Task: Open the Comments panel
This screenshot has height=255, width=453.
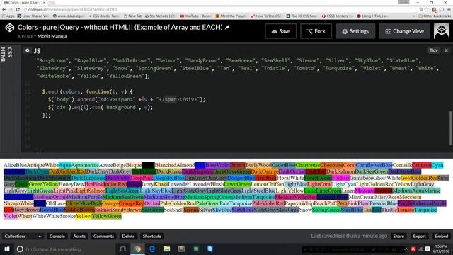Action: (x=103, y=236)
